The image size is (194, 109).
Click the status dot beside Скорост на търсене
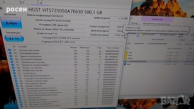(13, 68)
